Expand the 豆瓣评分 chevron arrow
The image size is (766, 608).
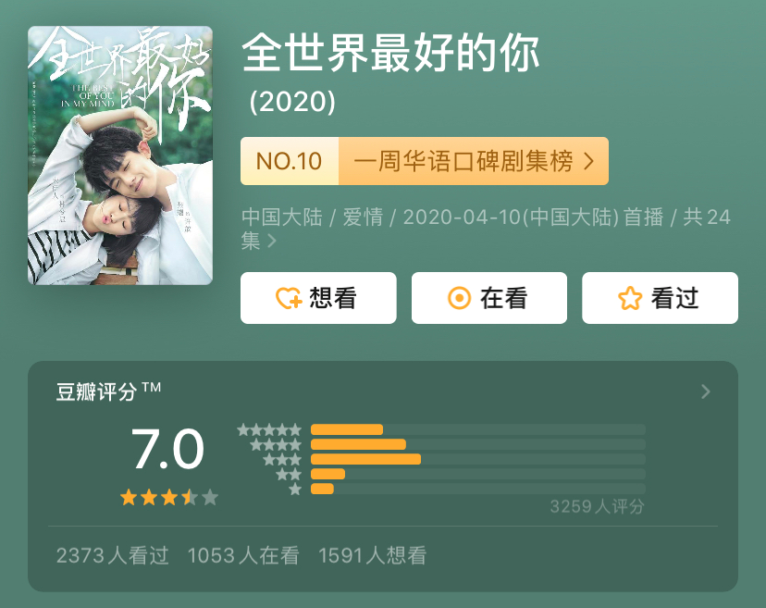tap(706, 391)
